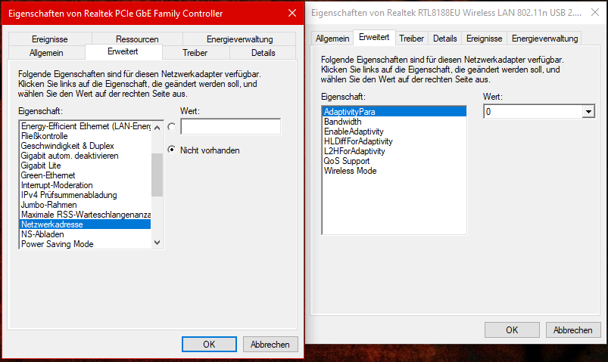608x362 pixels.
Task: Select Interrupt-Moderation property
Action: (x=86, y=185)
